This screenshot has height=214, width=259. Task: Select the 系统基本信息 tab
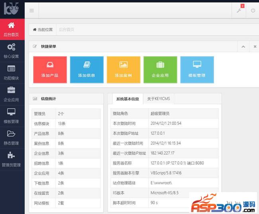point(128,99)
